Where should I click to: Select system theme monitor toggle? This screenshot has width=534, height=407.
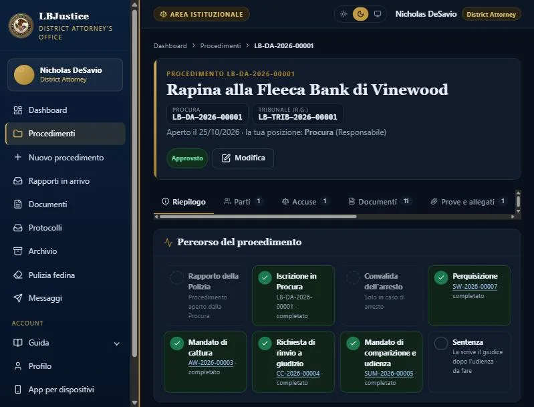[378, 14]
